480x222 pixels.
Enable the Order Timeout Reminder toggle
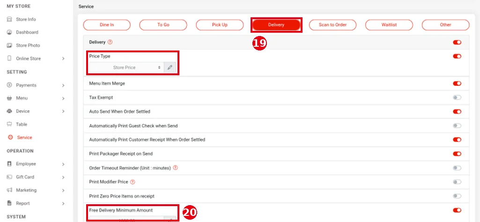point(457,168)
